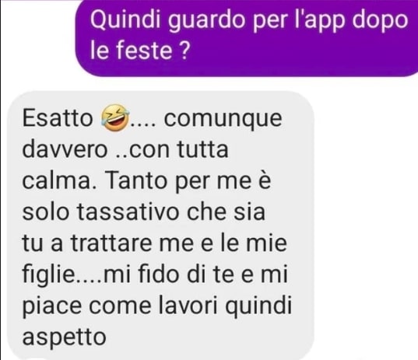418x360 pixels.
Task: Click the word "guardo" in purple bubble
Action: tap(206, 21)
